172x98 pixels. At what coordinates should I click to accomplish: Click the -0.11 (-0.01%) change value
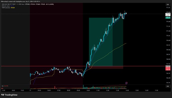(x=50, y=4)
